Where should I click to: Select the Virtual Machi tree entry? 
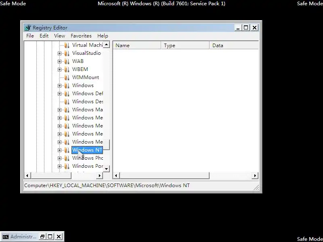[87, 45]
